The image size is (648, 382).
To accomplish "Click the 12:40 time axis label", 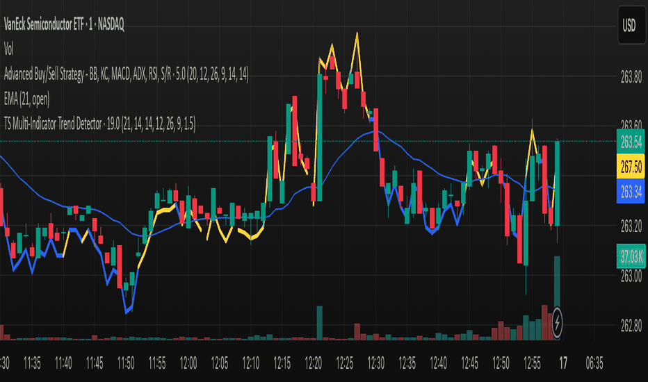I will coord(438,363).
